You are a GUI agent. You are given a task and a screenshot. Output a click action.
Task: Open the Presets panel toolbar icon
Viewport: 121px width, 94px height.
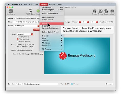(94, 11)
